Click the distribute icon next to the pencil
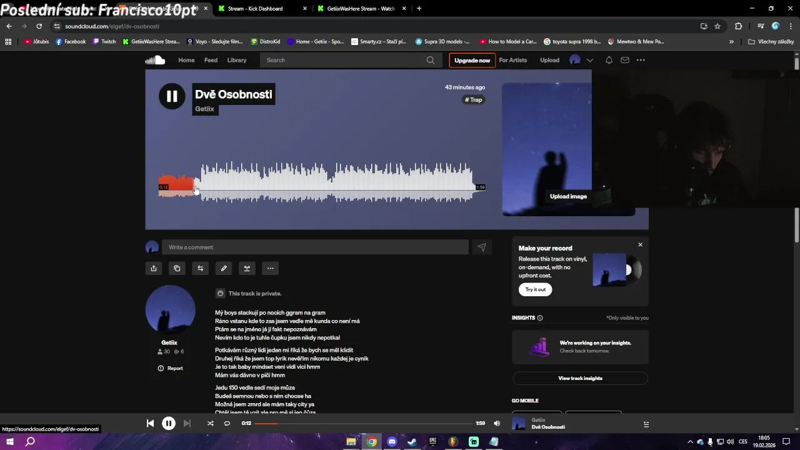Screen dimensions: 800x450 pyautogui.click(x=247, y=268)
